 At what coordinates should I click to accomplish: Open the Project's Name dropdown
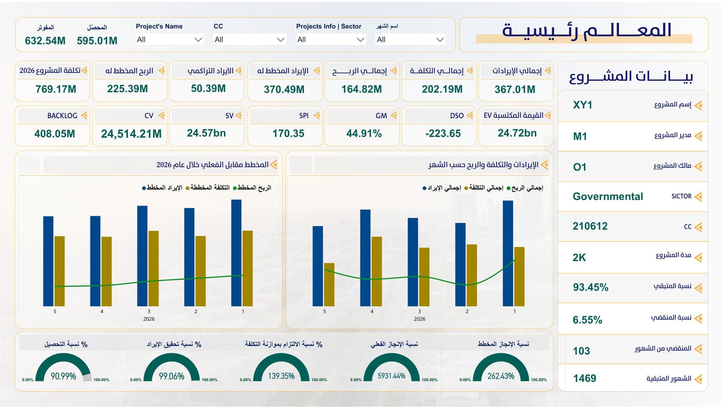tap(169, 39)
